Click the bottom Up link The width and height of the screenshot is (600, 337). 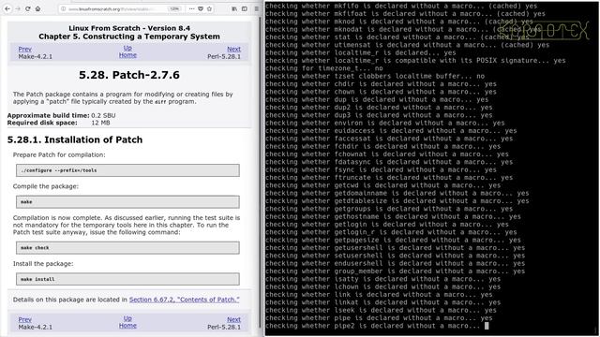coord(127,318)
